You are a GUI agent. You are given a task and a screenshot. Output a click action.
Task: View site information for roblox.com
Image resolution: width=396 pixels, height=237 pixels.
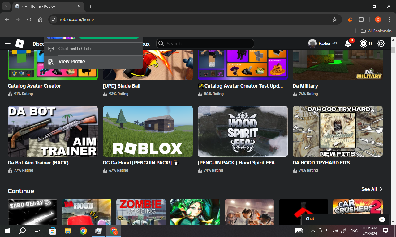tap(54, 19)
